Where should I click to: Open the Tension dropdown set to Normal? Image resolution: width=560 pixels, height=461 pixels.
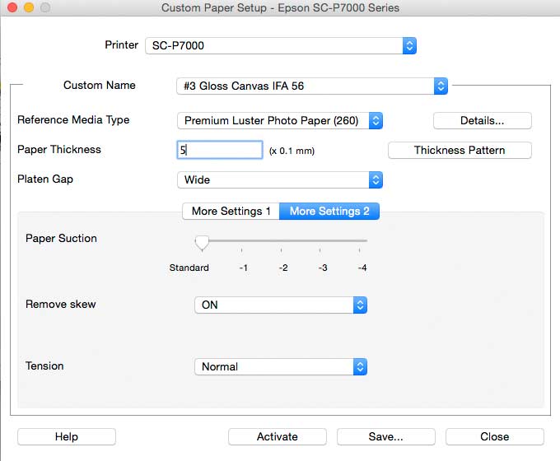(x=281, y=366)
